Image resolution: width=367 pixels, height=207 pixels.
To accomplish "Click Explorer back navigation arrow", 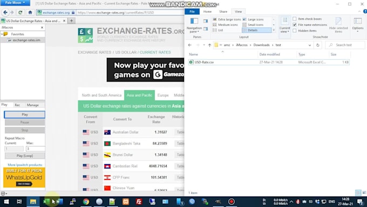I will [190, 45].
